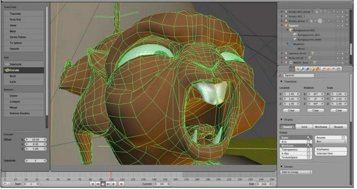
Task: Select the Subdivide tool icon
Action: (x=7, y=64)
